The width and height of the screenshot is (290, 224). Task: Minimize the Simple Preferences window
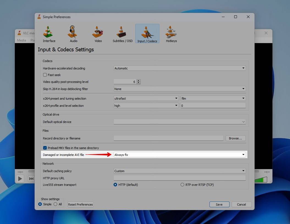(223, 17)
